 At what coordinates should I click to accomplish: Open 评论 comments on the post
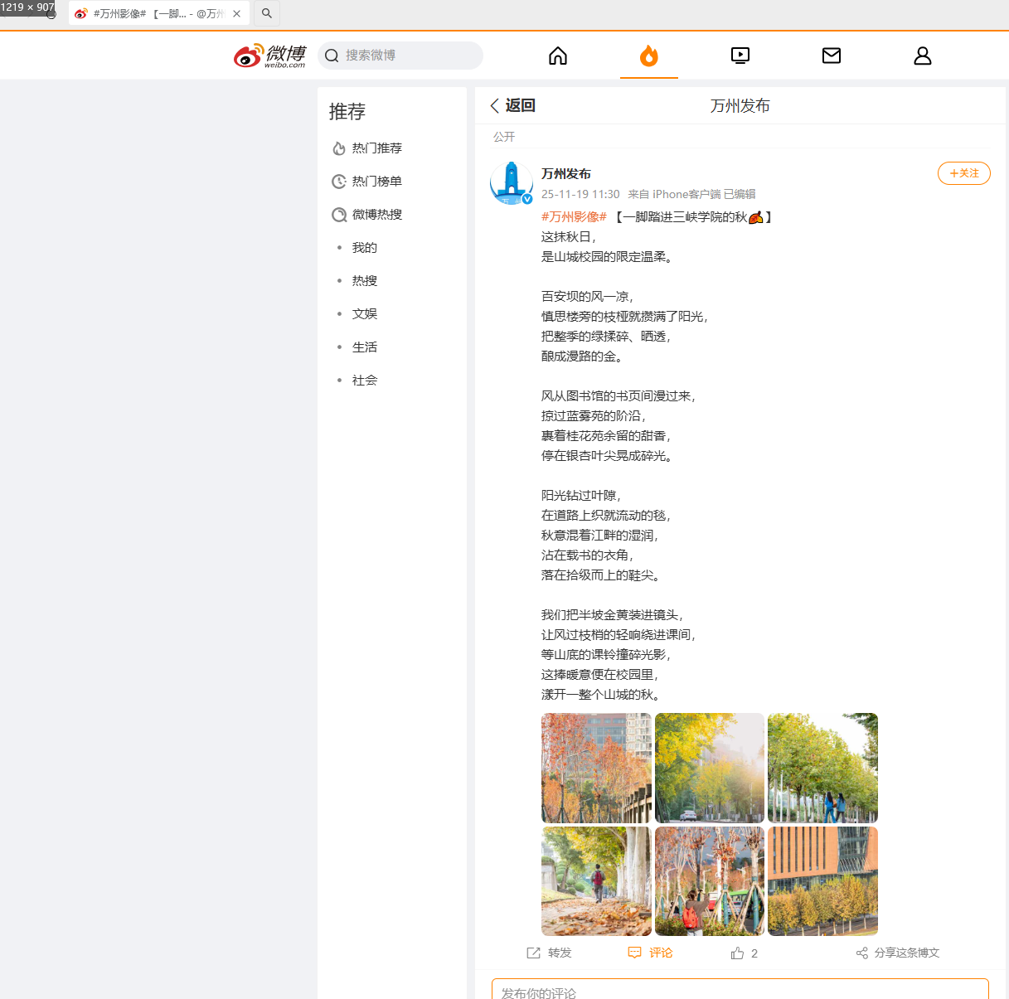[x=651, y=953]
